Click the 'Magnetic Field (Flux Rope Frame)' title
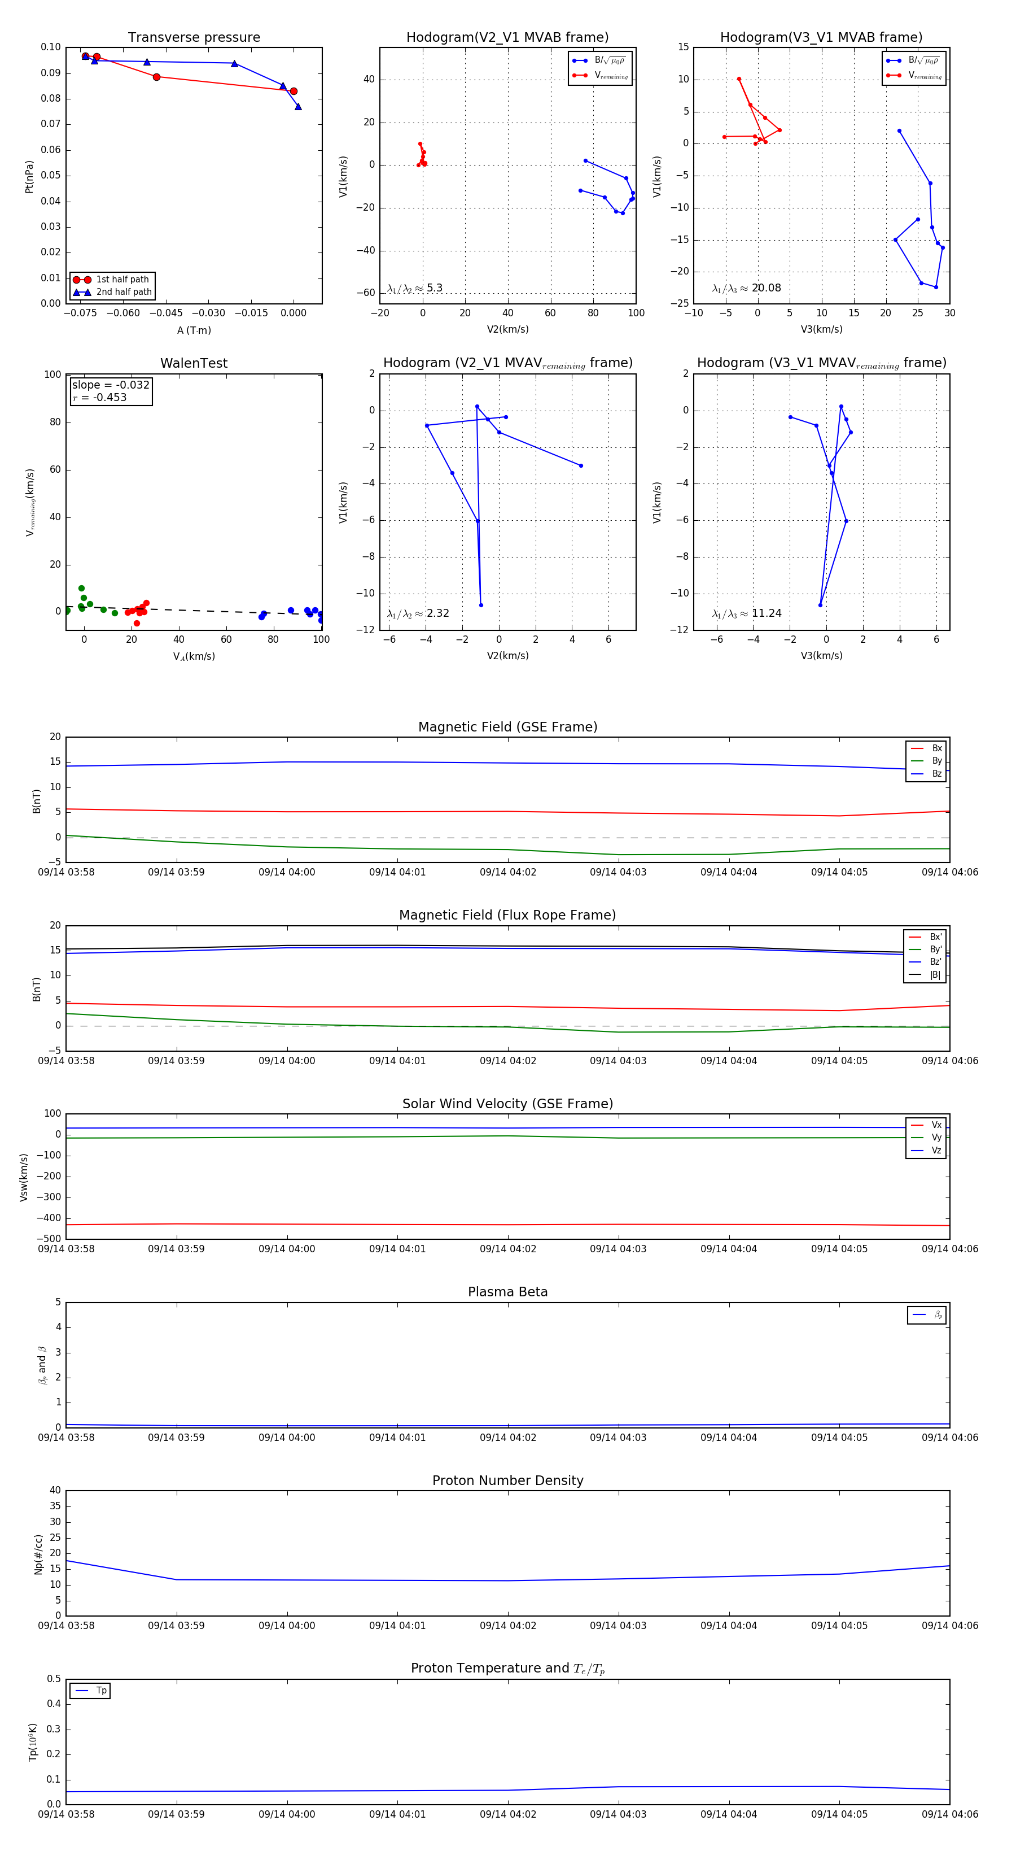 point(507,916)
